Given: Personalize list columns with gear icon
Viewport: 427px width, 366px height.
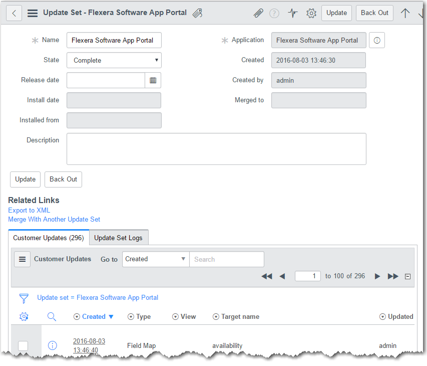Looking at the screenshot, I should coord(24,317).
